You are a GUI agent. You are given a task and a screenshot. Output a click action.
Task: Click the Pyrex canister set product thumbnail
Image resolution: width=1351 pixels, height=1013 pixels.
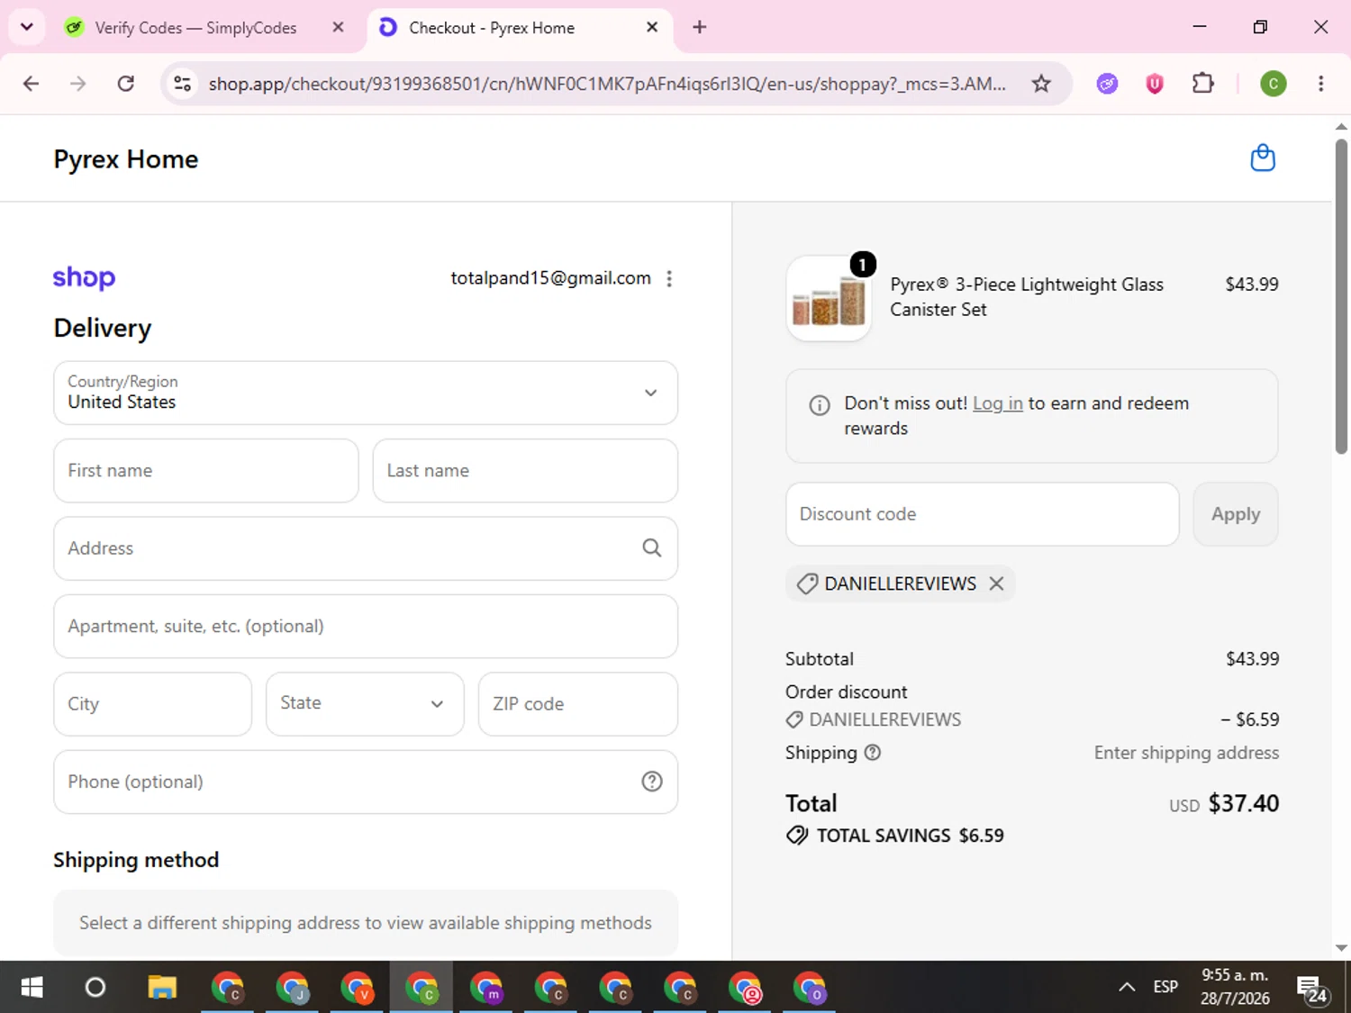point(829,298)
